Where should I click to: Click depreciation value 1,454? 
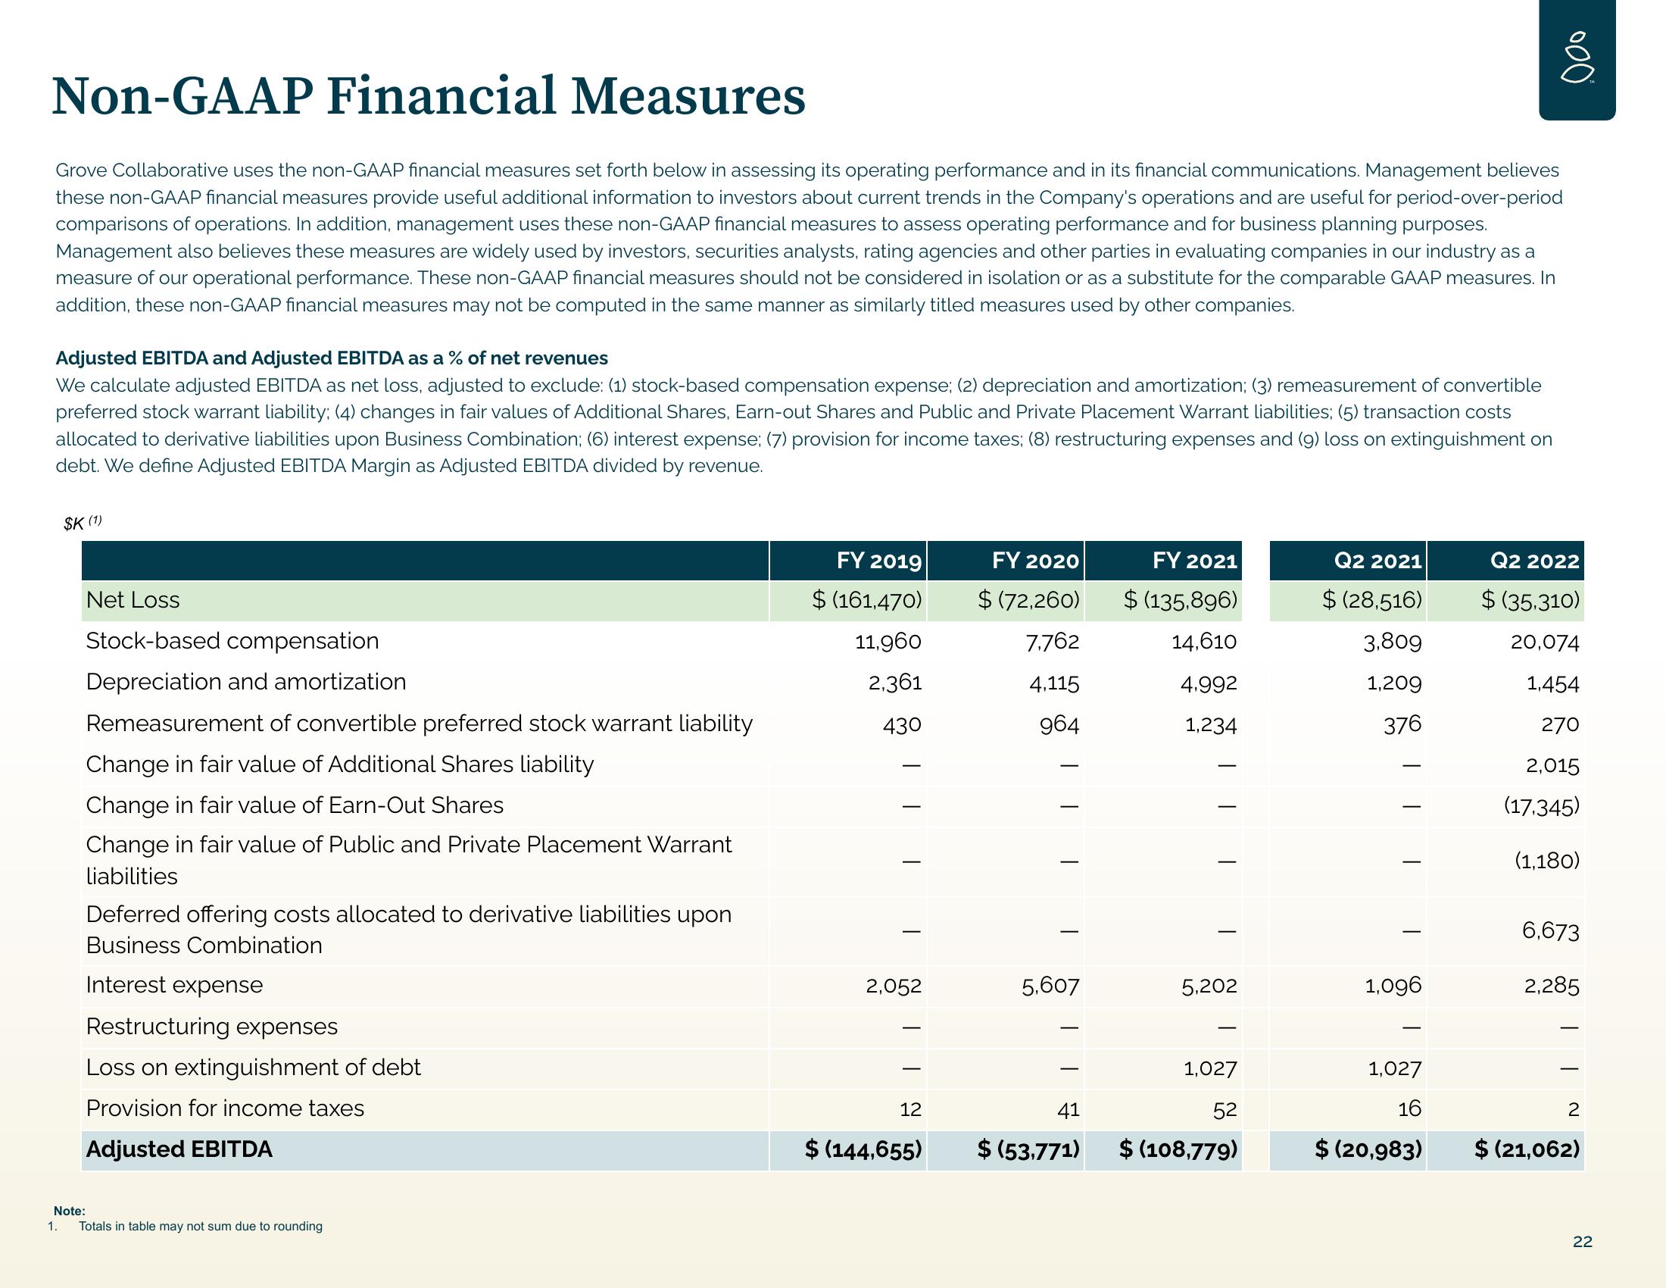[1552, 683]
